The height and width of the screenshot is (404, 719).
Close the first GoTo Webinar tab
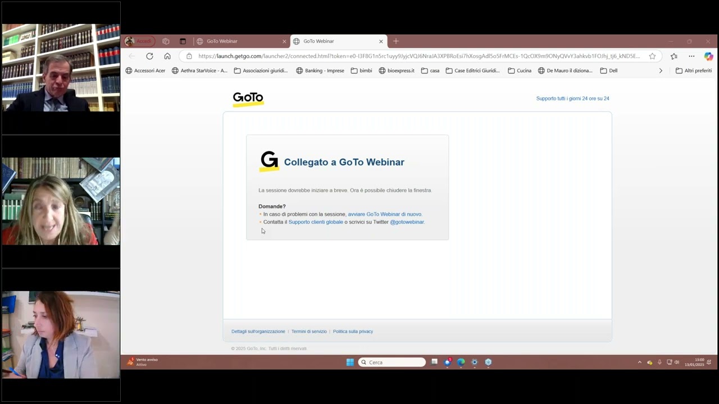click(284, 41)
